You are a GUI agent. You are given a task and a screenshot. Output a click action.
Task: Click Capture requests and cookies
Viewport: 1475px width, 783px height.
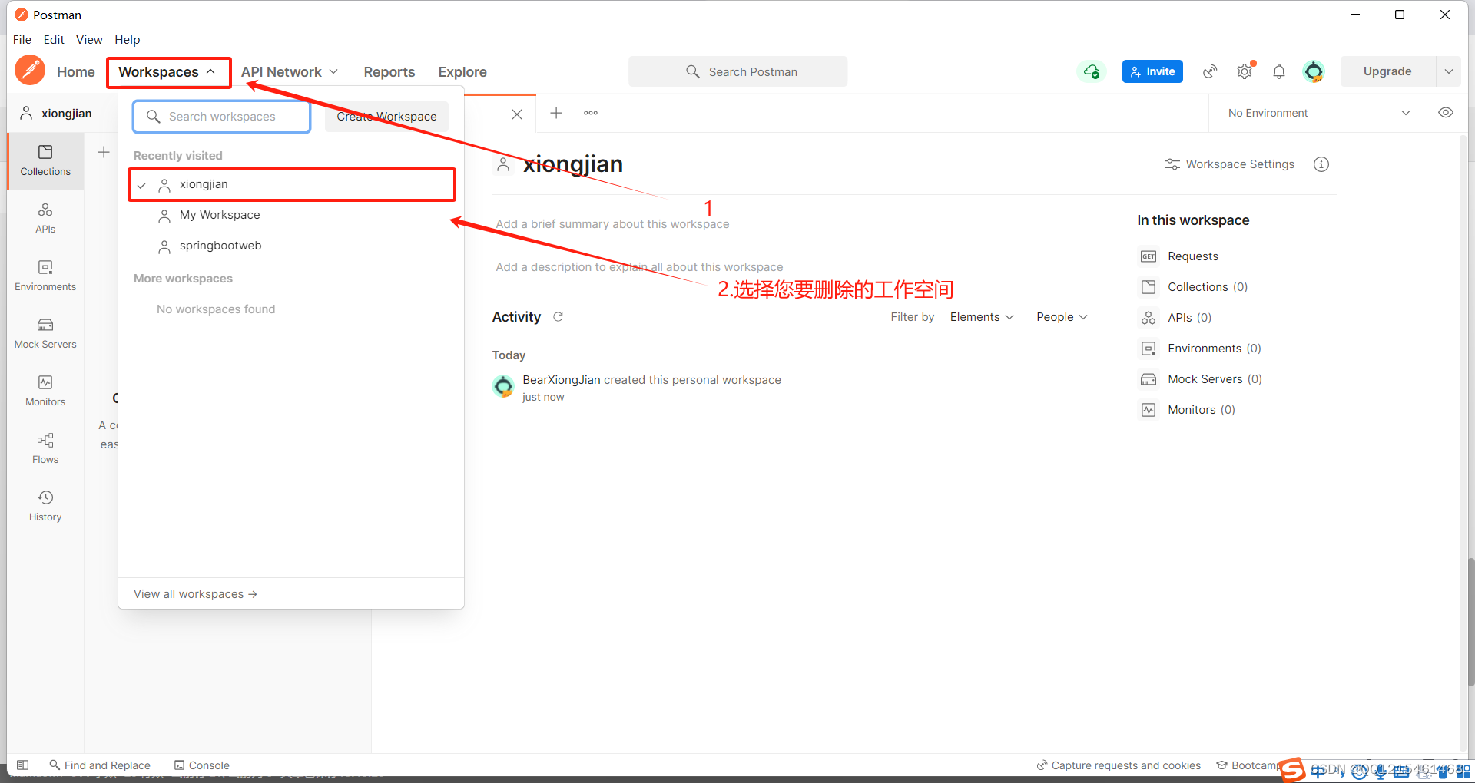pos(1119,765)
